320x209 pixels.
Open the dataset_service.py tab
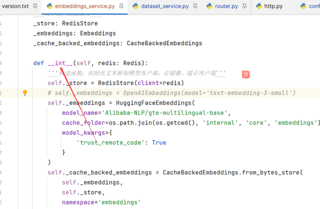pos(165,6)
